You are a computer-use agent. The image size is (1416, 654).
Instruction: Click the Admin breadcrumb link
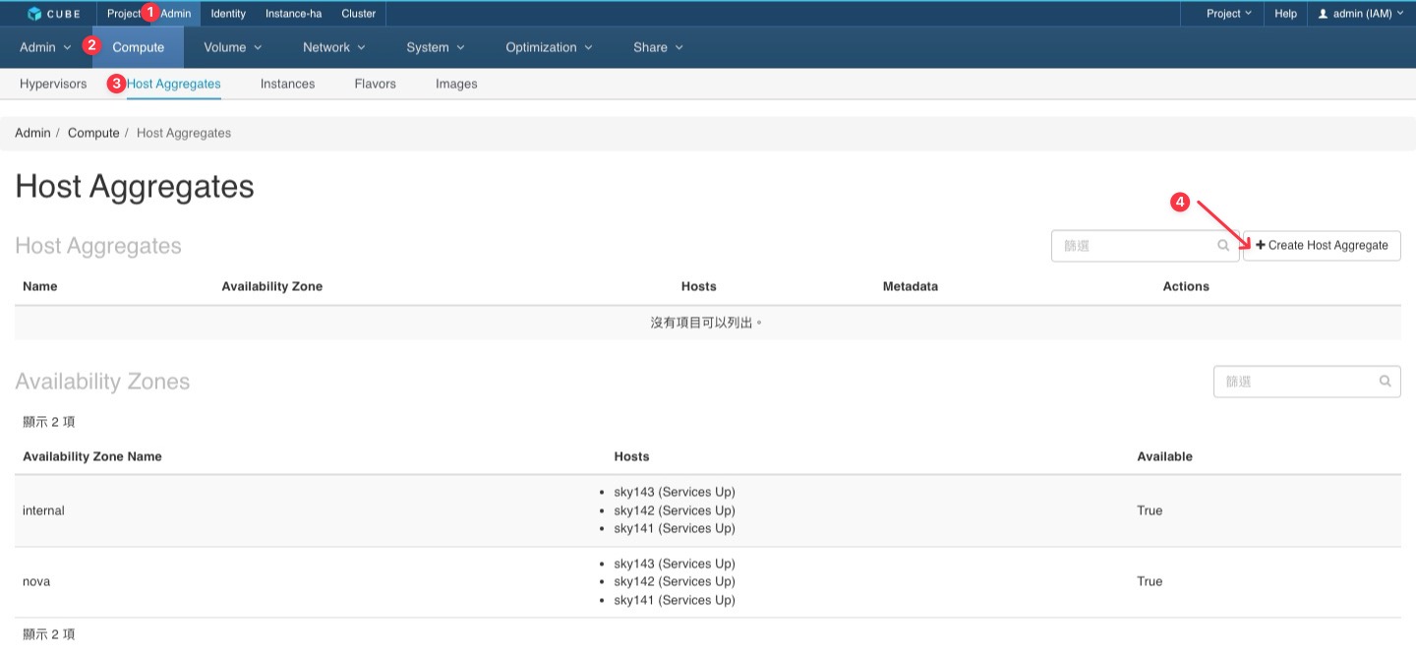click(x=32, y=133)
